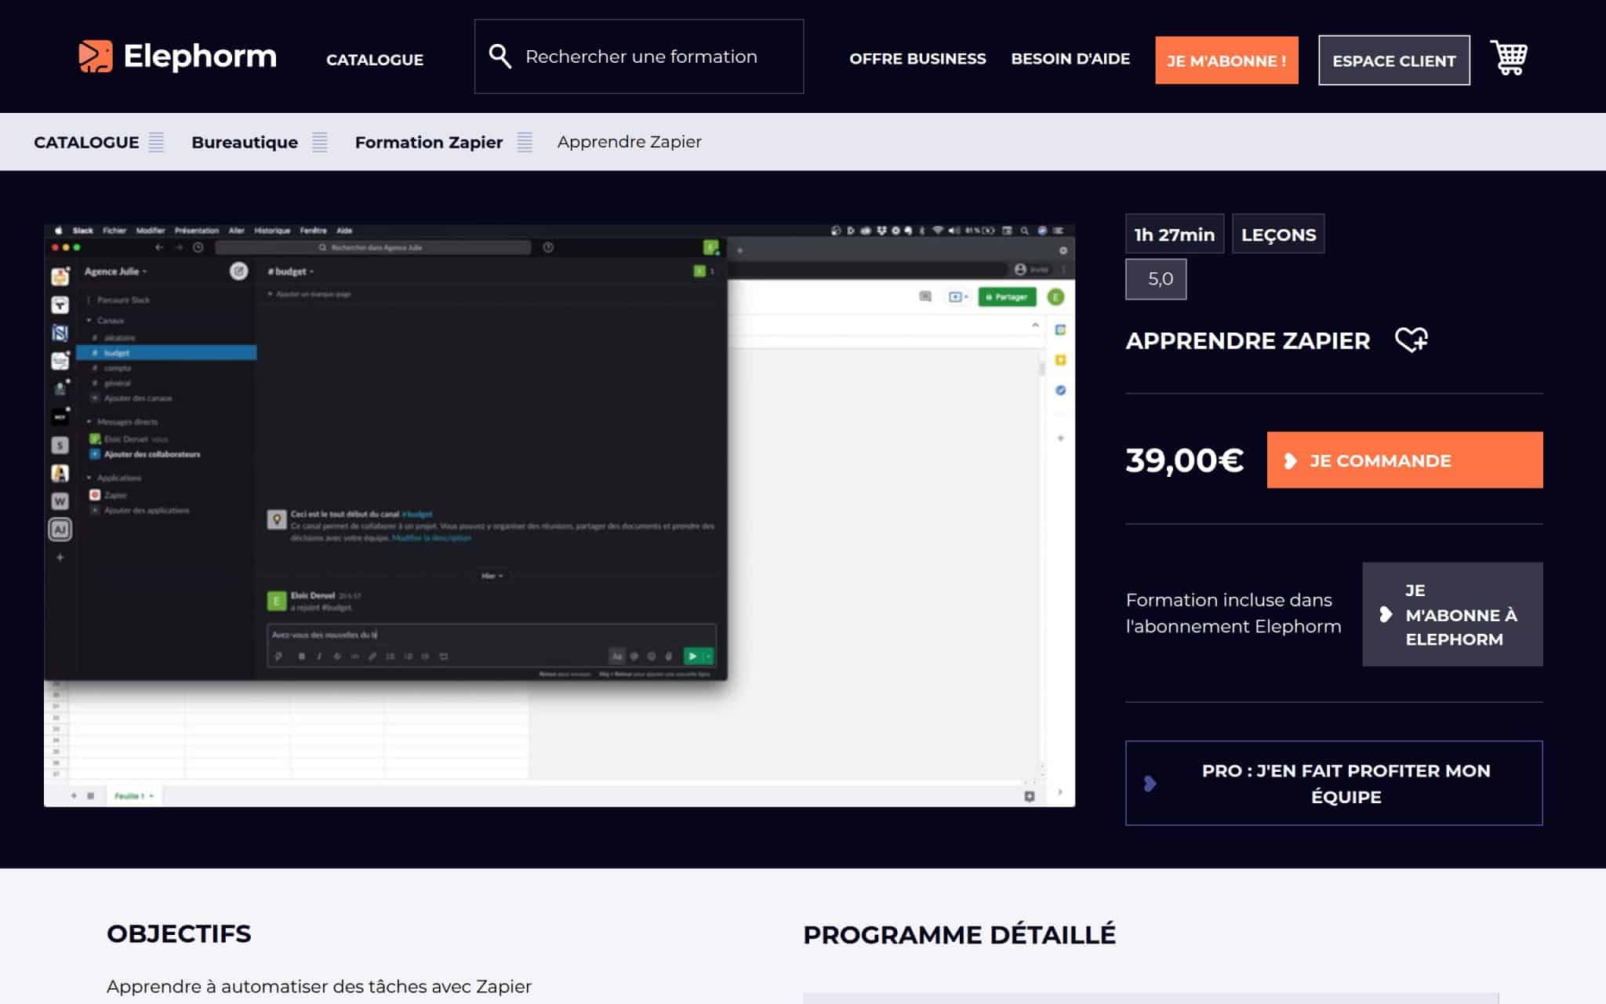The height and width of the screenshot is (1004, 1606).
Task: Click JE M'ABONNE À ELEPHORM button
Action: tap(1452, 614)
